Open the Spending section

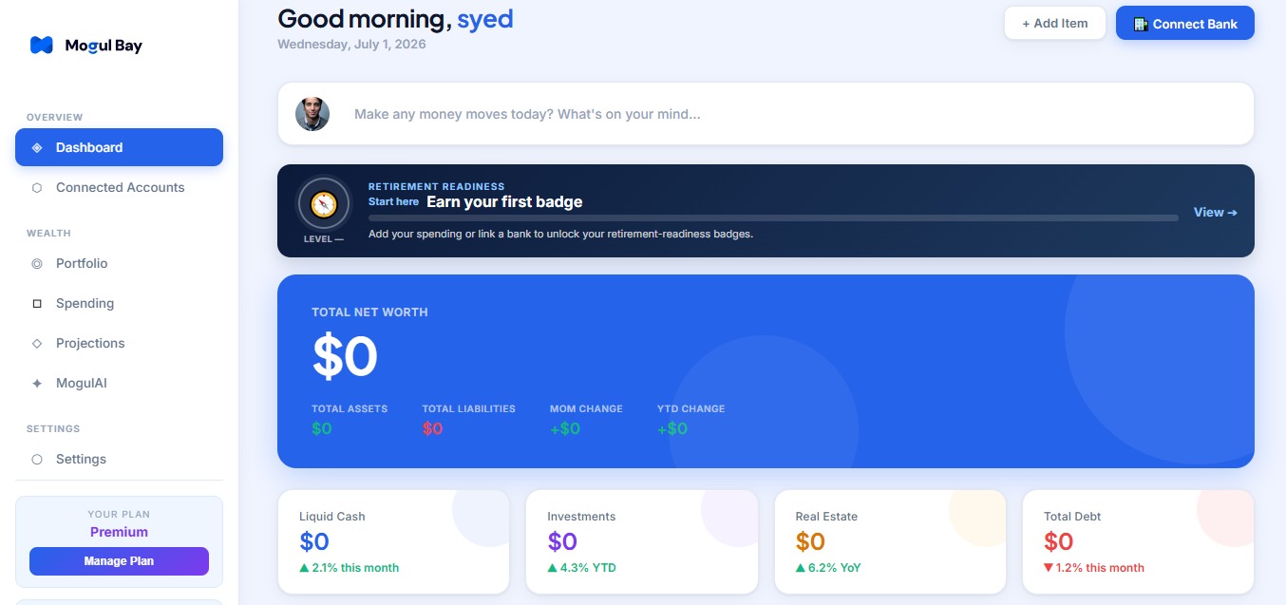point(119,303)
